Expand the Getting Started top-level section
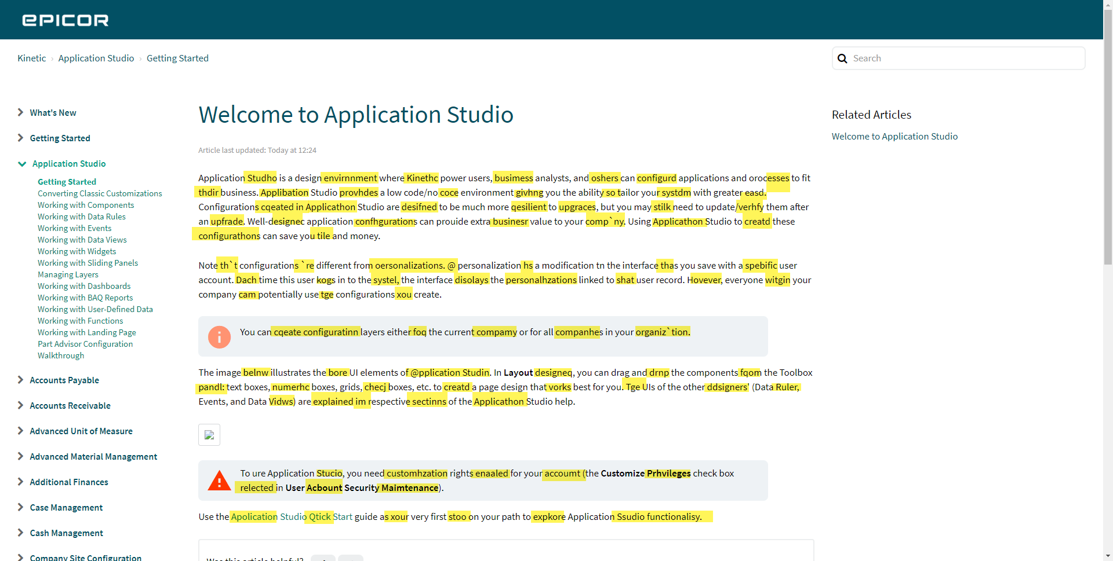1113x561 pixels. tap(20, 138)
